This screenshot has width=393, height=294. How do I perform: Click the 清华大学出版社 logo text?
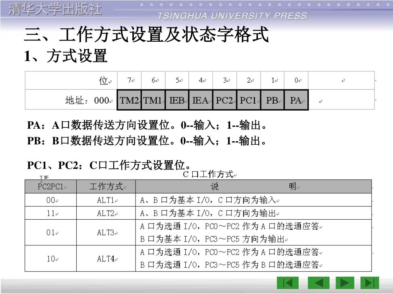pyautogui.click(x=55, y=10)
